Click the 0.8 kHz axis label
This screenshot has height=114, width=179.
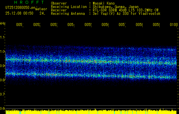point(2,80)
